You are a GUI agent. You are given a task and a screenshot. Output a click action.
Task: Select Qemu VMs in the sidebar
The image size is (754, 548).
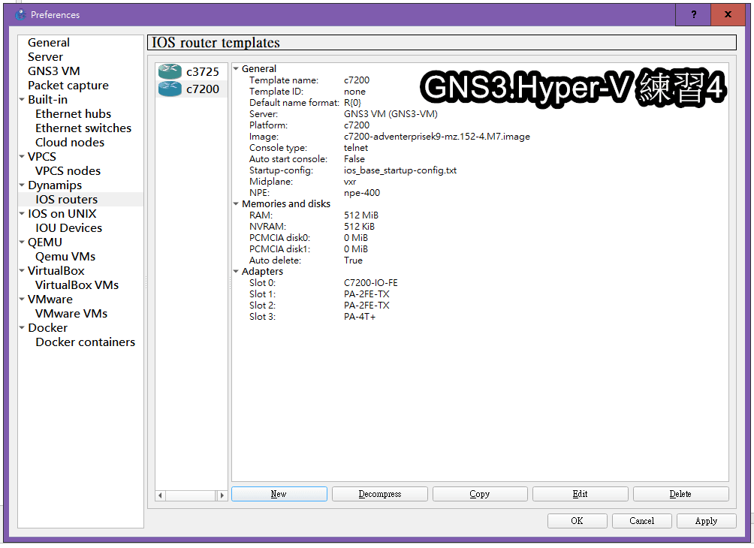pyautogui.click(x=65, y=257)
